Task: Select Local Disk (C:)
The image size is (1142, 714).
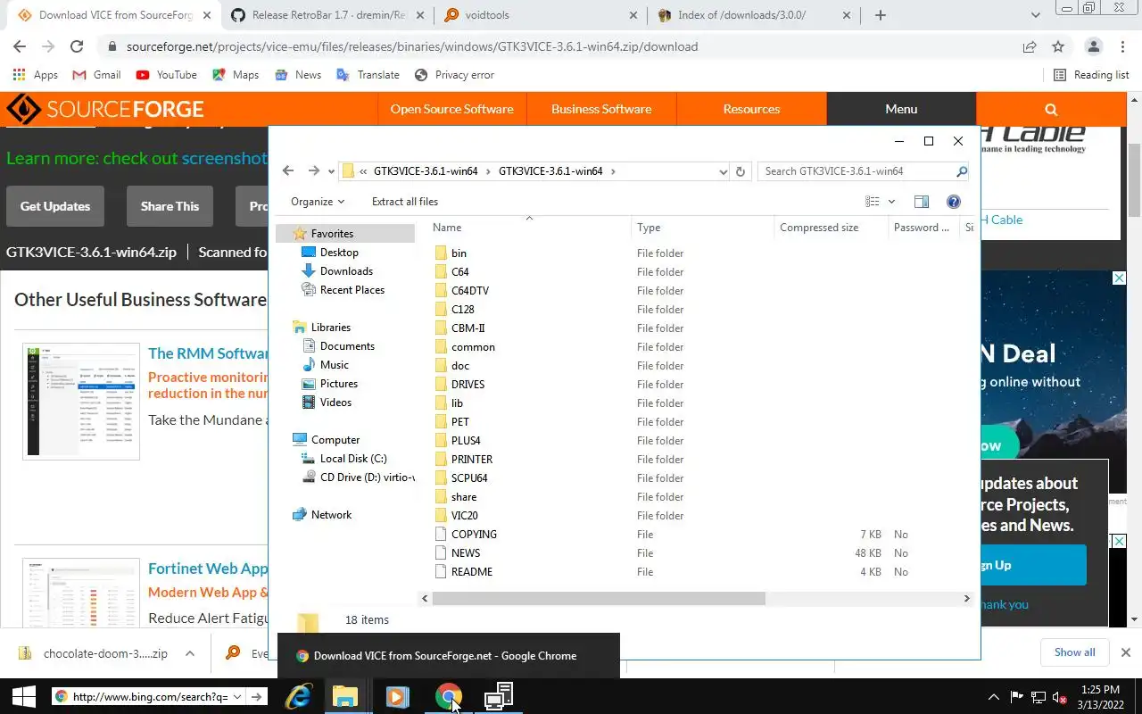Action: pos(353,459)
